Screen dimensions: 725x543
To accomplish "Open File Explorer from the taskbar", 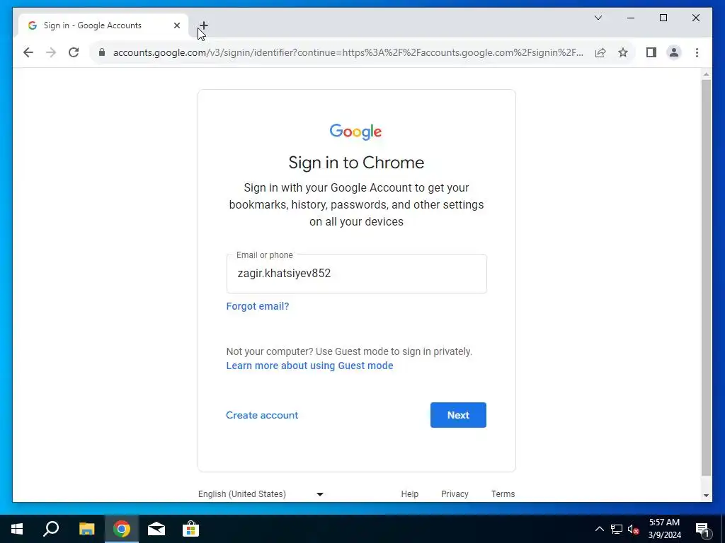I will click(x=86, y=529).
